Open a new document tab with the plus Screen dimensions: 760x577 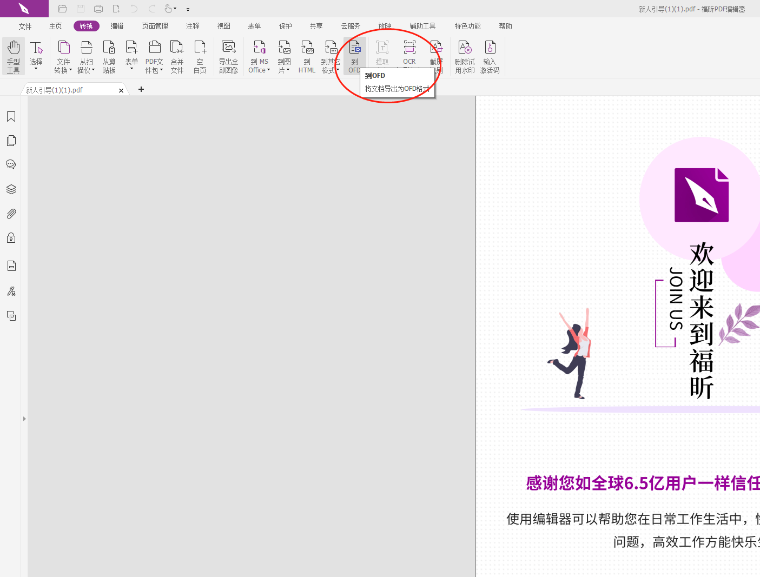tap(141, 89)
